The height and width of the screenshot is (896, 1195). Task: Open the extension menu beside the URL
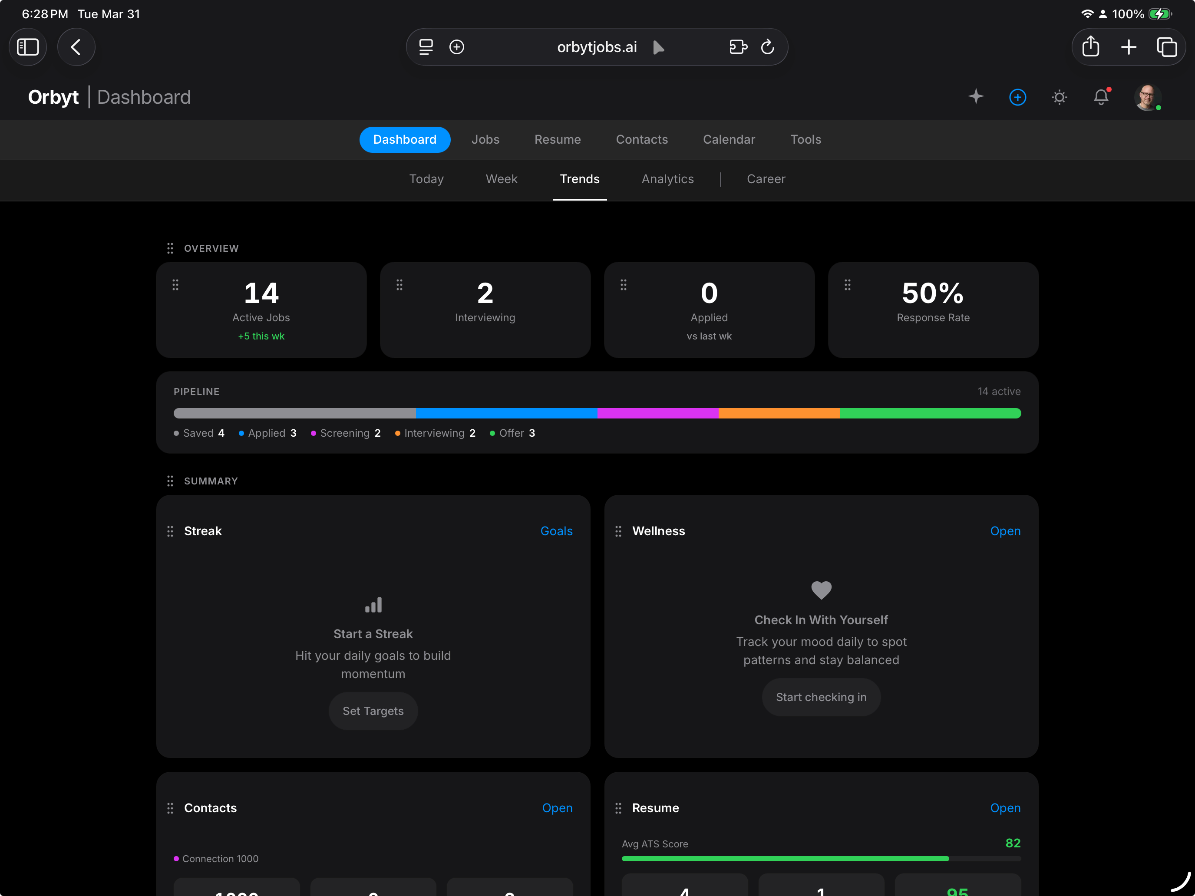pyautogui.click(x=738, y=47)
